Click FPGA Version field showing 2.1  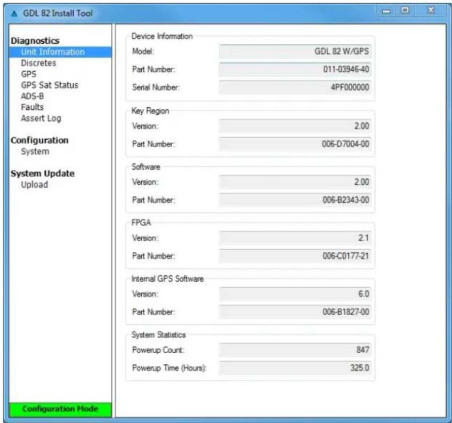(x=295, y=238)
